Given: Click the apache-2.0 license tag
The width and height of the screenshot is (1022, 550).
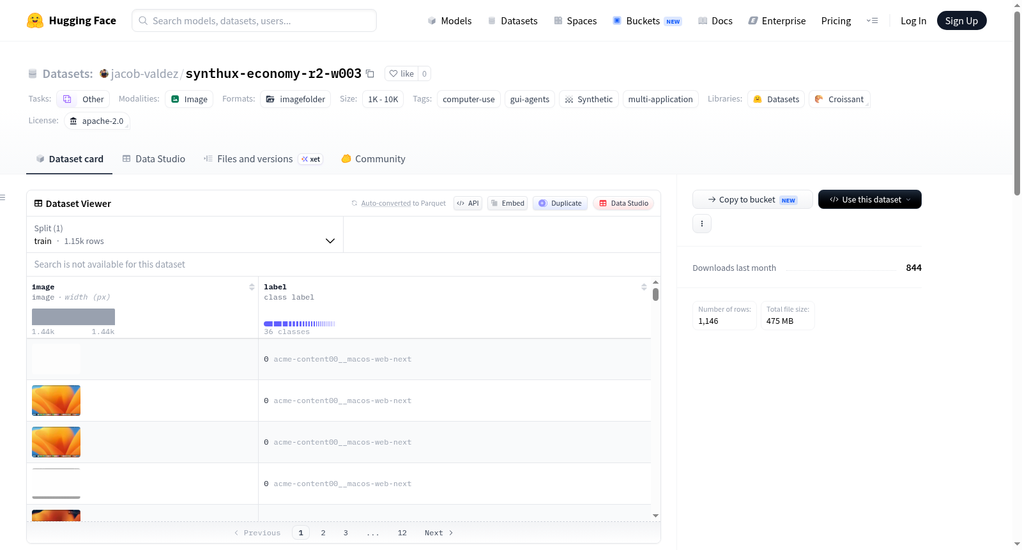Looking at the screenshot, I should point(96,121).
